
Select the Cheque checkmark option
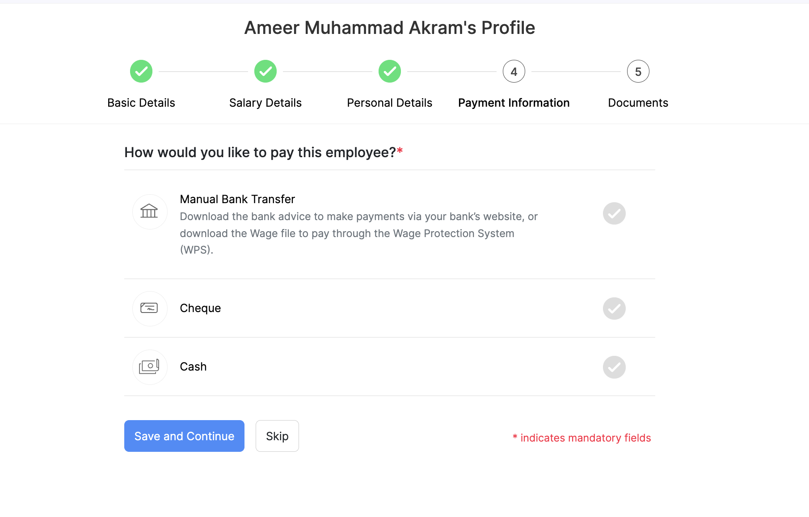pos(614,309)
